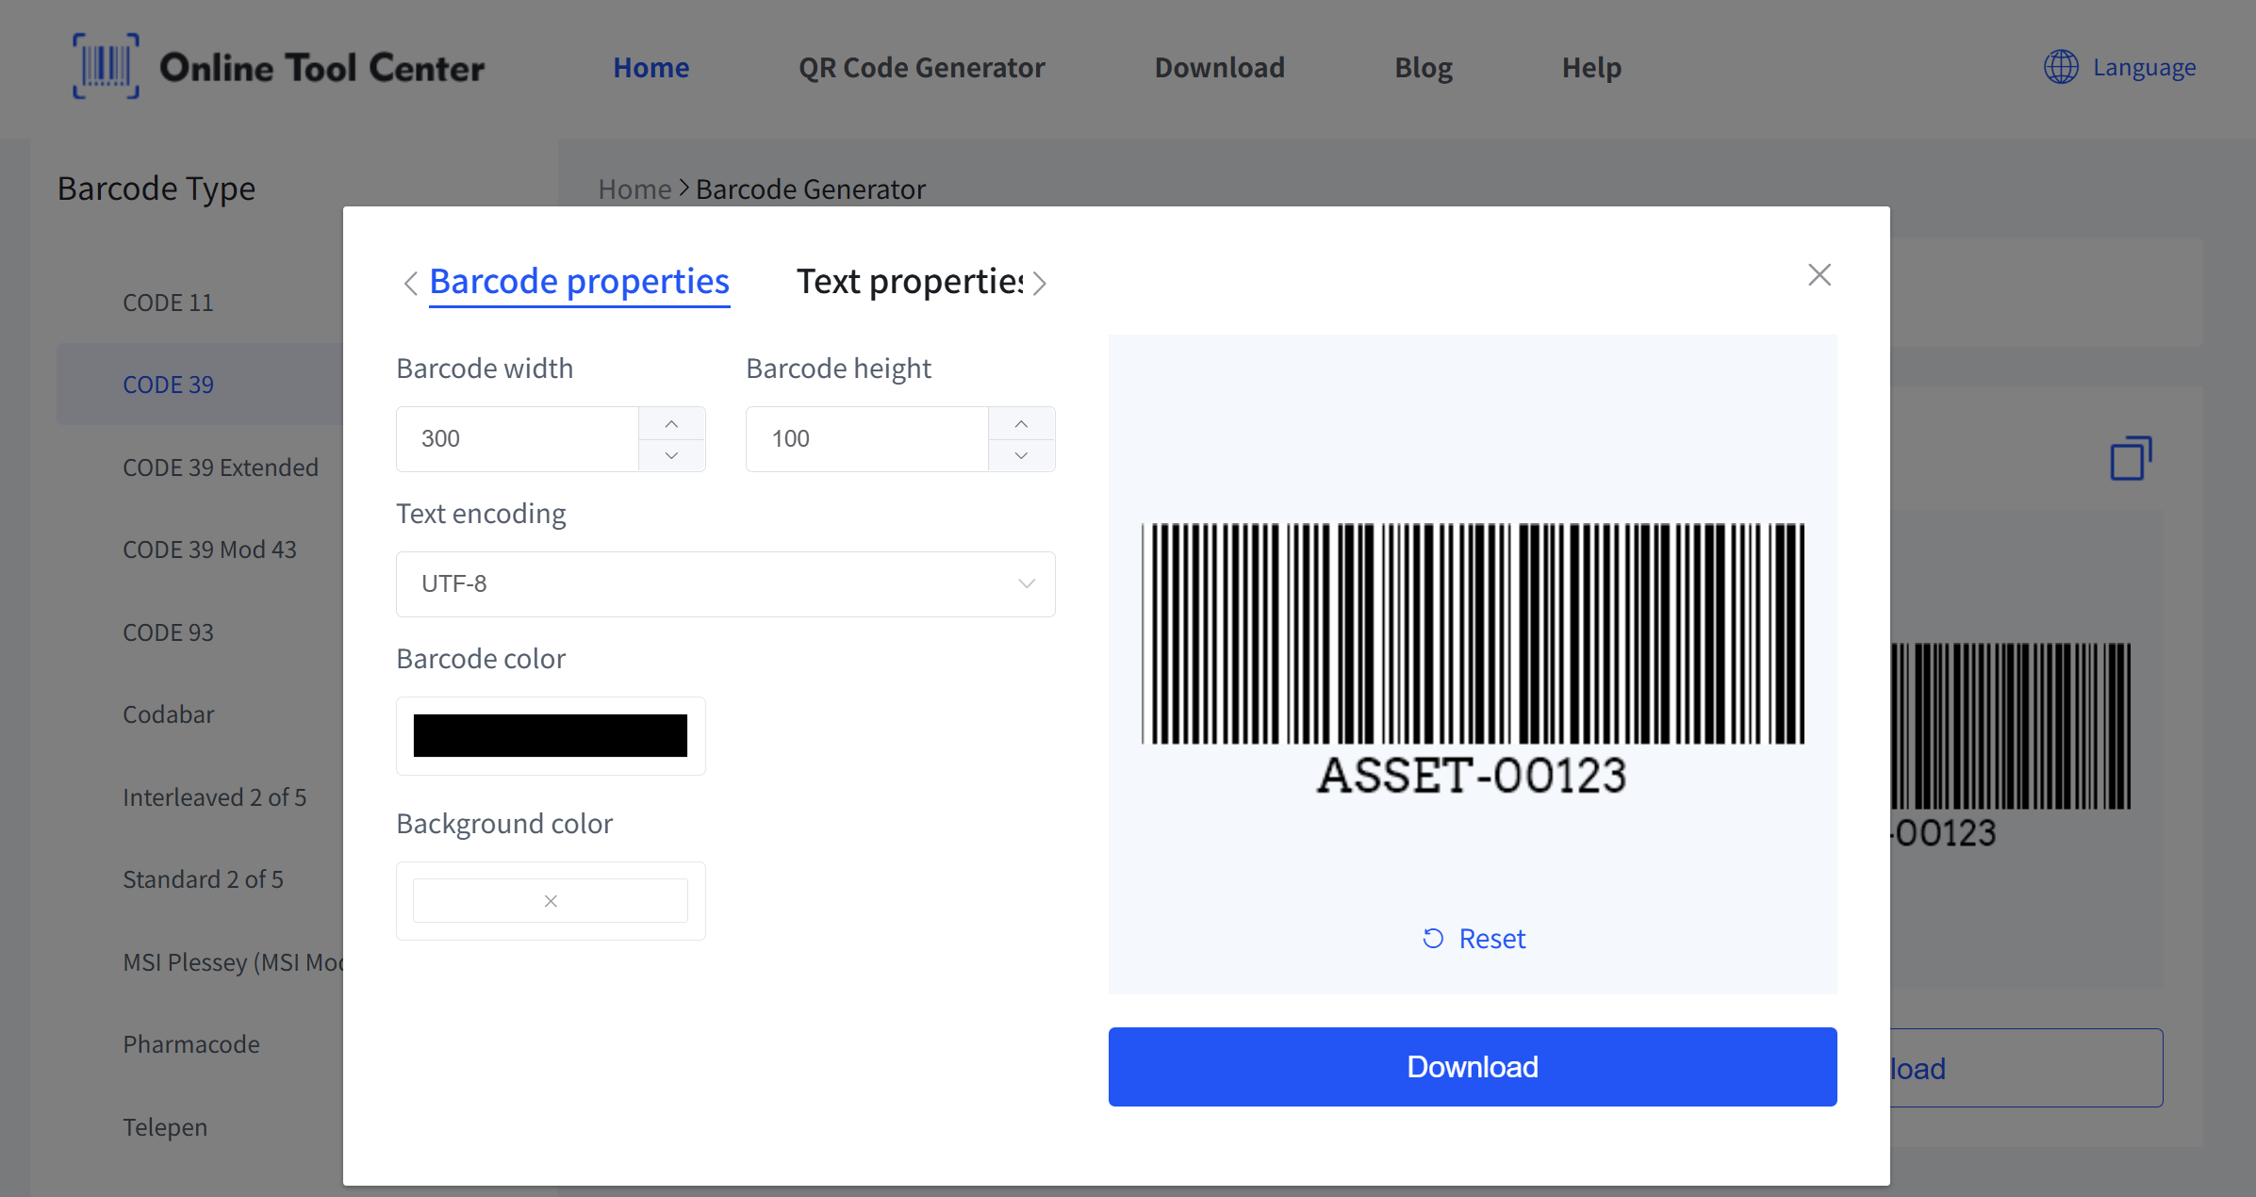Close the barcode properties dialog

pyautogui.click(x=1819, y=275)
